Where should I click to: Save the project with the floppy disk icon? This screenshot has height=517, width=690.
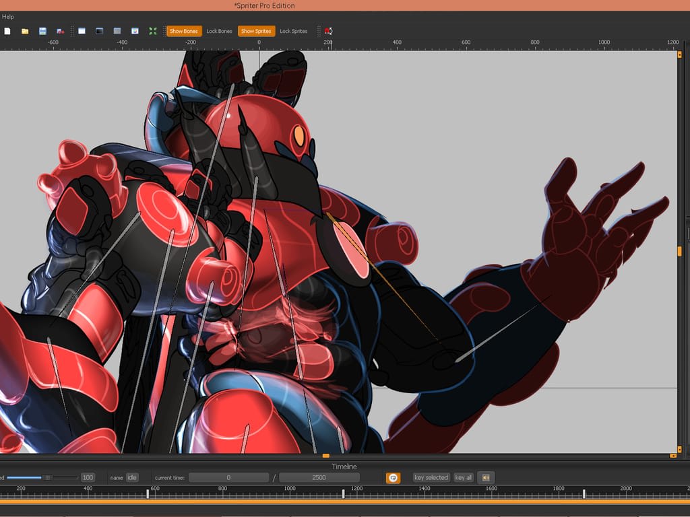click(x=42, y=31)
